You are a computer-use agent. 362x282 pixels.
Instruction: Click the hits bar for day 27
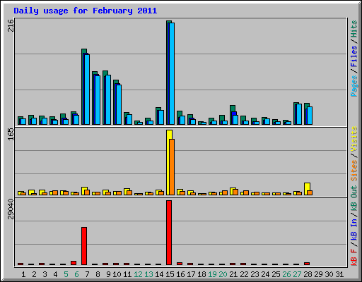[x=295, y=114]
